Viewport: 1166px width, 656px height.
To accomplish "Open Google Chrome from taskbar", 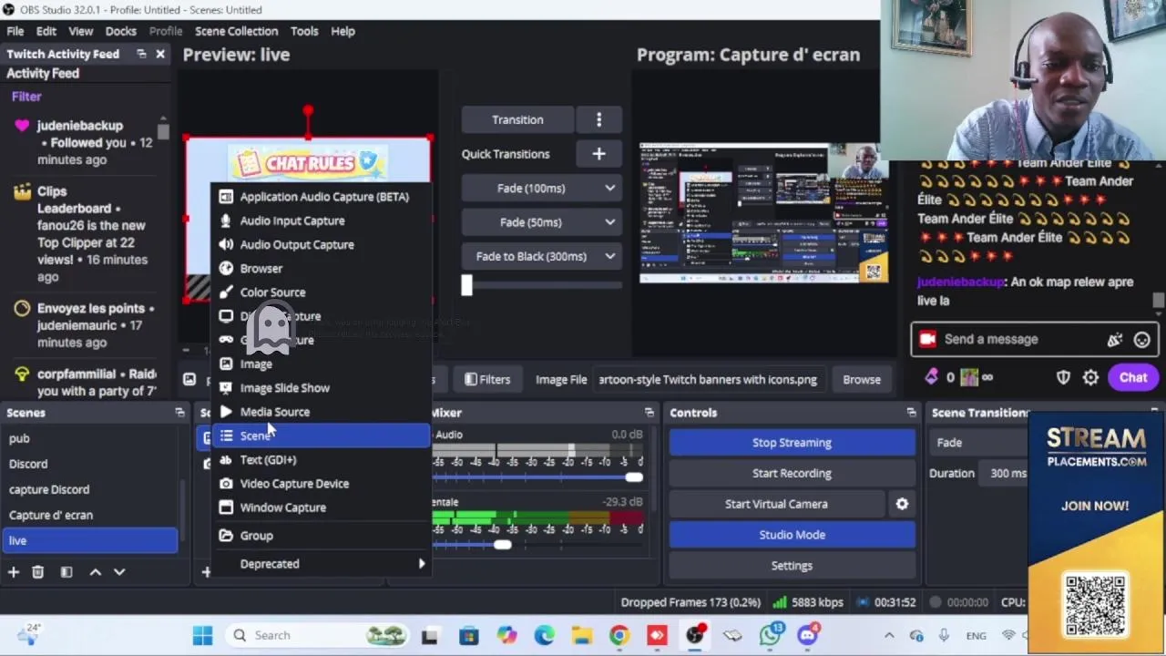I will [619, 635].
